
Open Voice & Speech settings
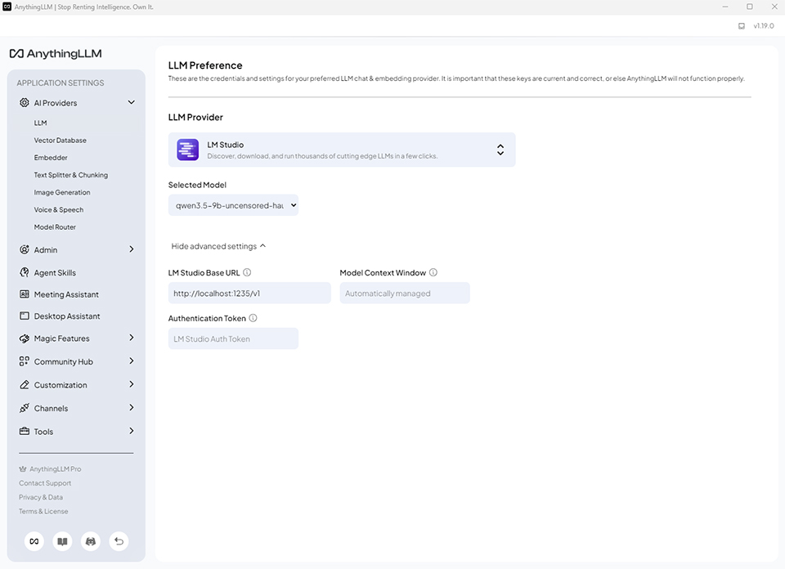(x=59, y=209)
